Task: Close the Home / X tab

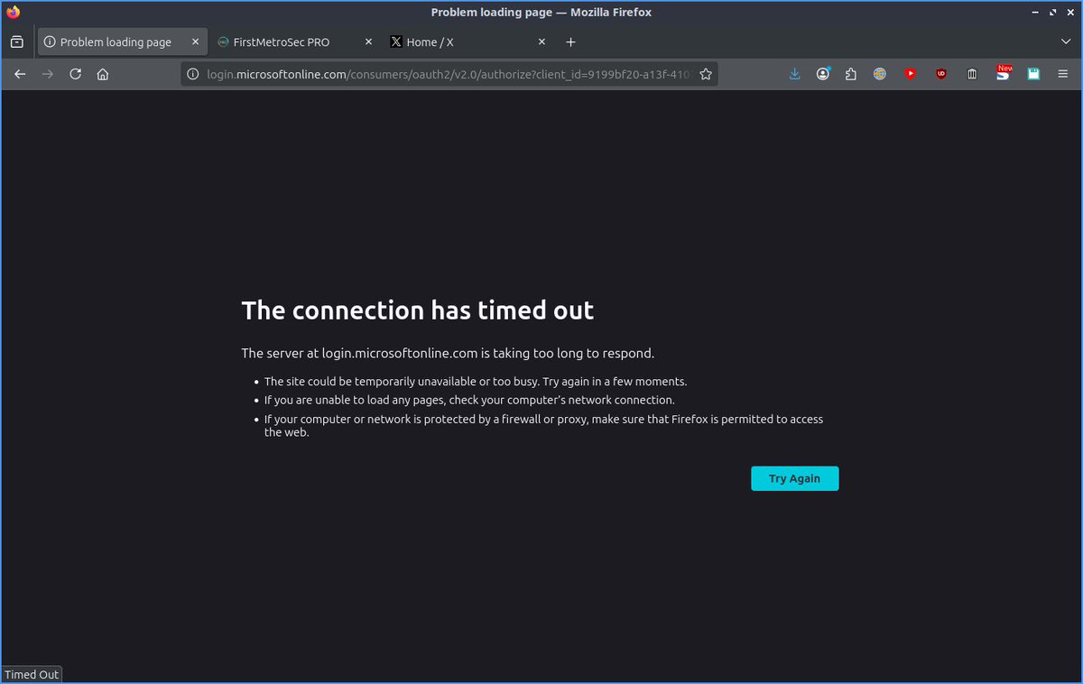Action: [541, 42]
